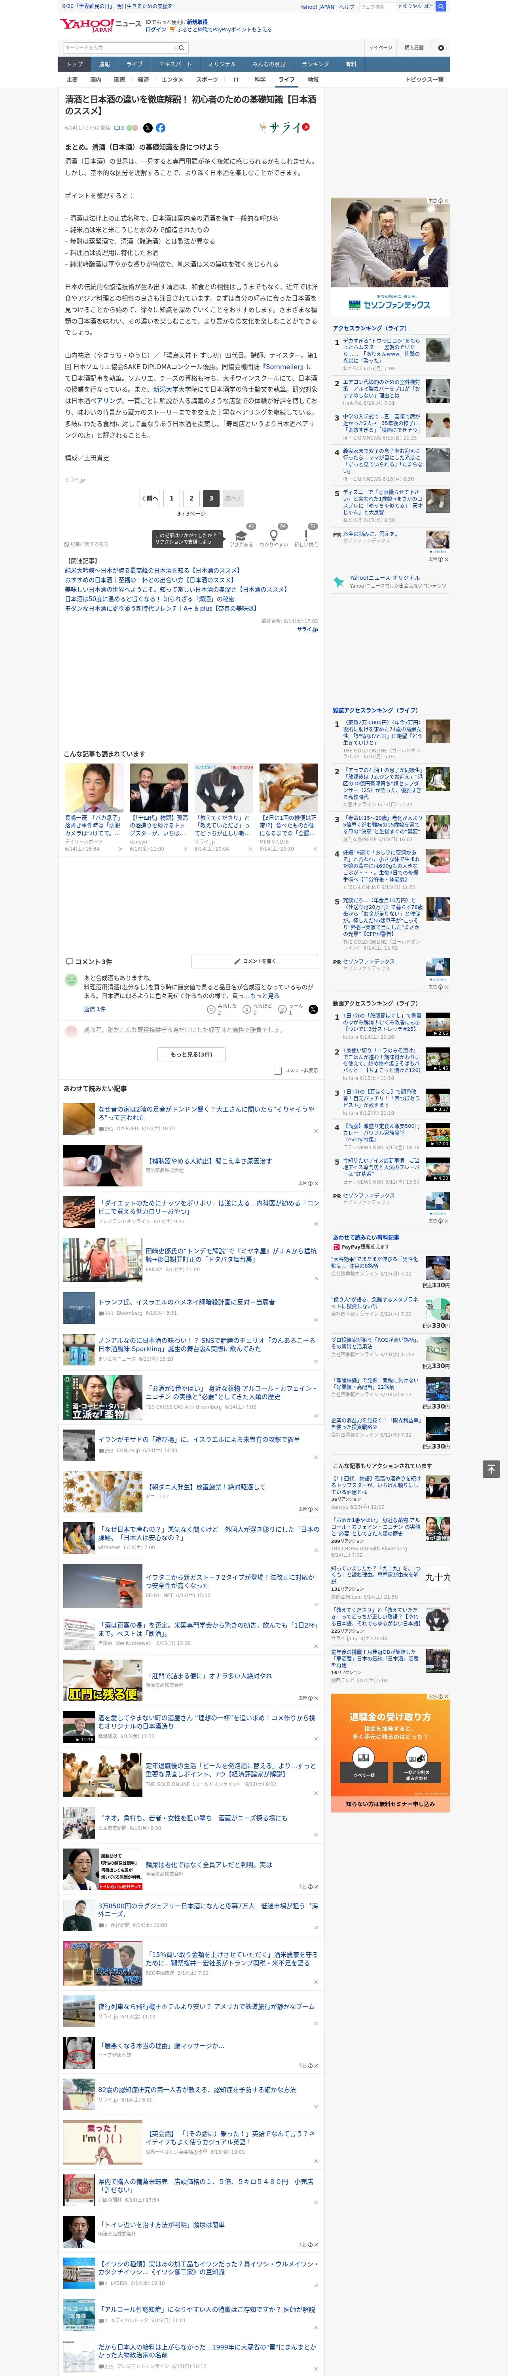Open the article's comment count bubble

119,128
